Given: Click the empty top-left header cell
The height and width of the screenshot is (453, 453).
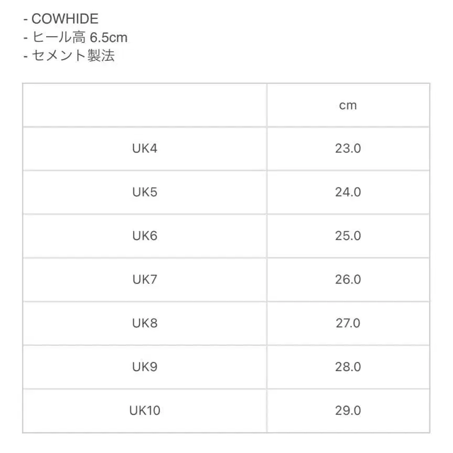Looking at the screenshot, I should 145,105.
